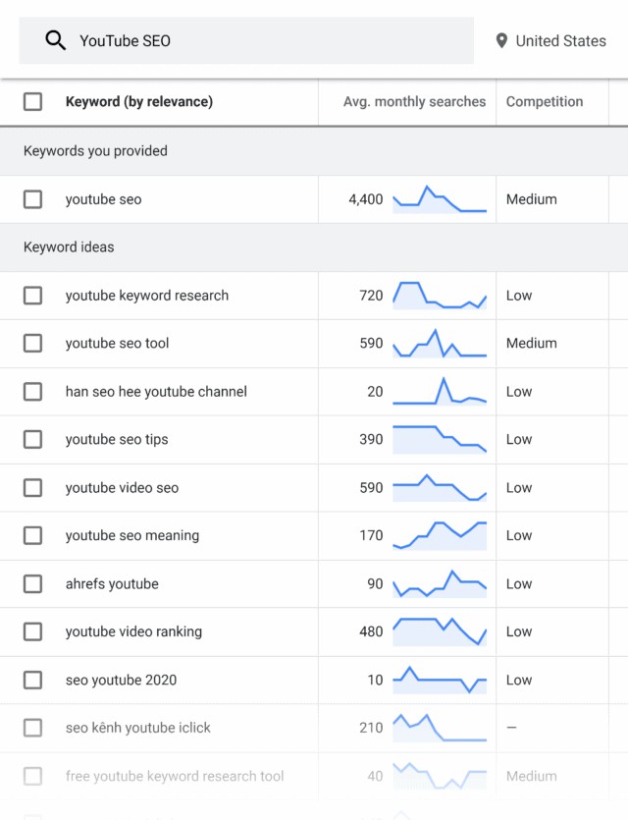Click the keyword 'free youtube keyword research tool'
The height and width of the screenshot is (820, 628).
pos(175,776)
